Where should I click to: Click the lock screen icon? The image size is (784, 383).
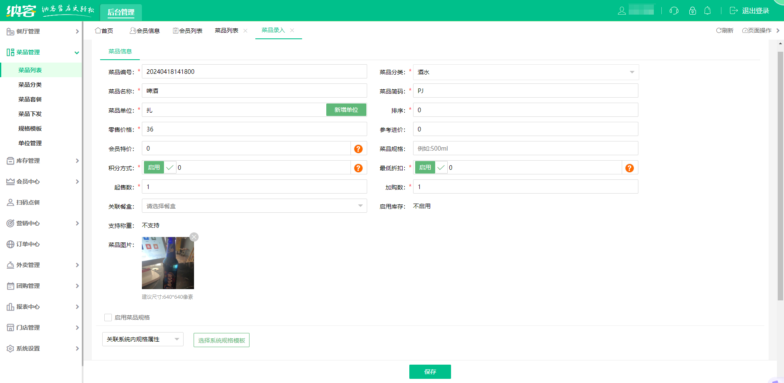tap(693, 11)
